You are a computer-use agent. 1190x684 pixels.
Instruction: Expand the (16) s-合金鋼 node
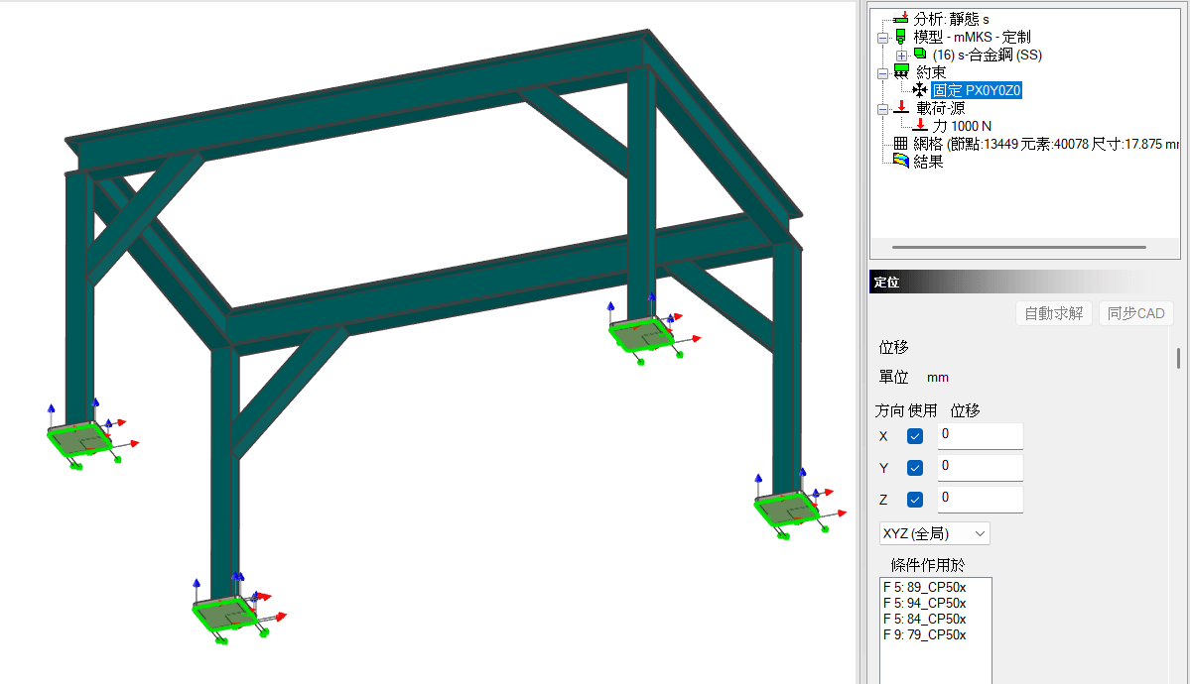pyautogui.click(x=901, y=56)
